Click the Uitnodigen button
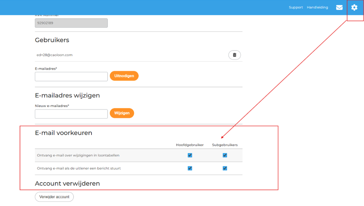 [x=124, y=76]
